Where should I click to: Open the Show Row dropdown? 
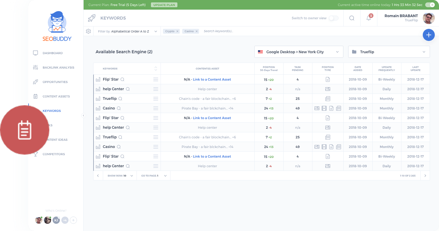pyautogui.click(x=120, y=176)
